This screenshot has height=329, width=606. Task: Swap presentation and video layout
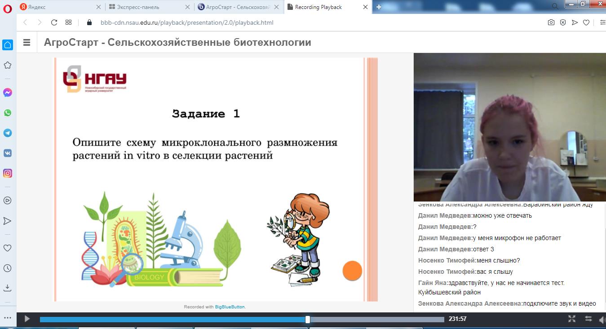point(588,319)
